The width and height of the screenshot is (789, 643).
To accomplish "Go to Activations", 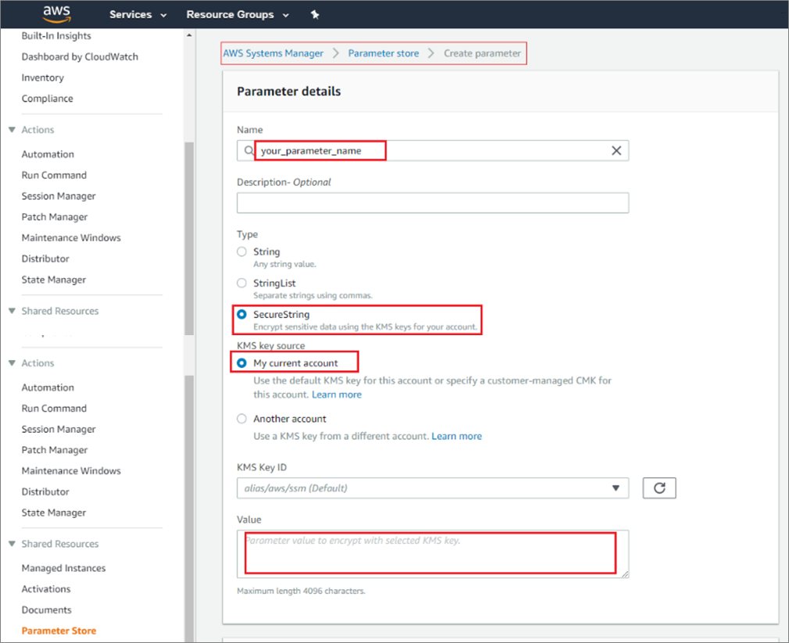I will [46, 588].
